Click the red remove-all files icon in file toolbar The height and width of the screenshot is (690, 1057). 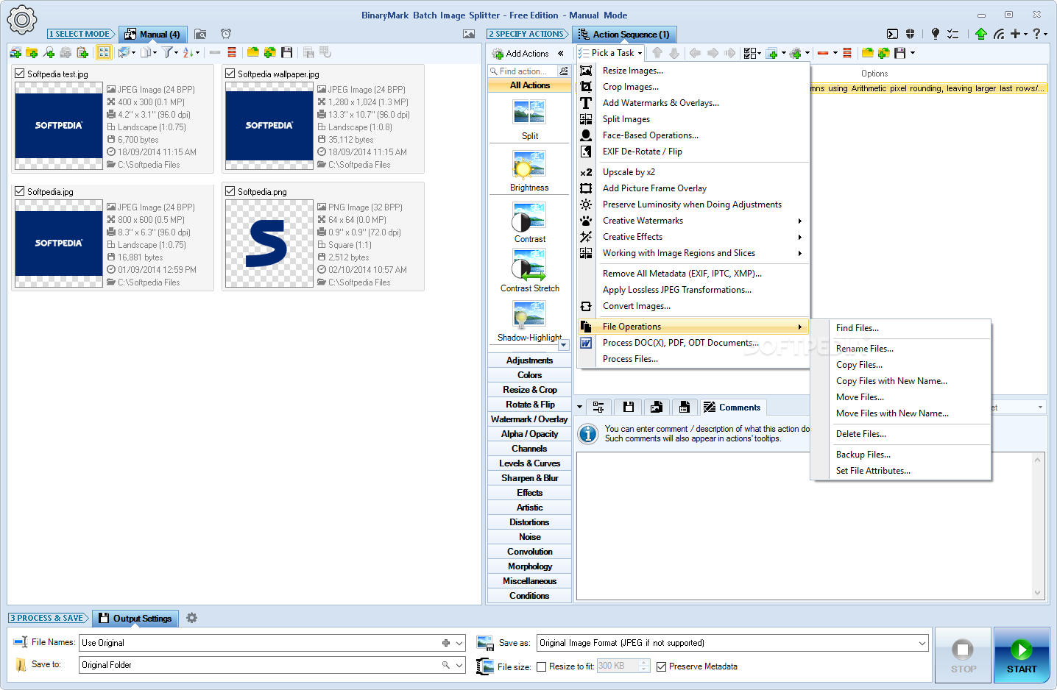click(x=232, y=52)
